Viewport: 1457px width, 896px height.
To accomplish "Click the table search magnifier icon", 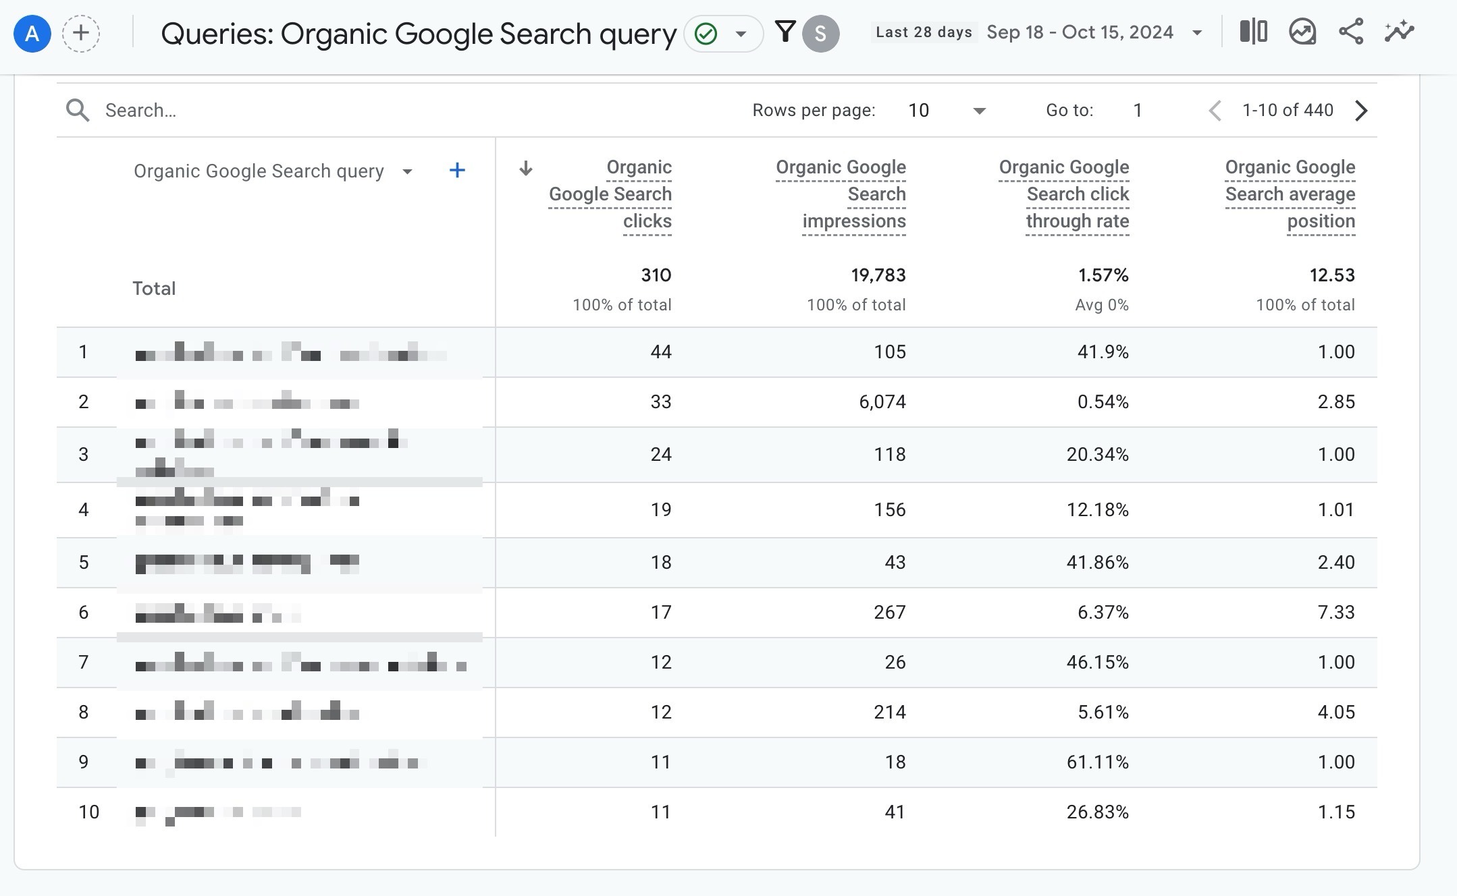I will [x=78, y=110].
